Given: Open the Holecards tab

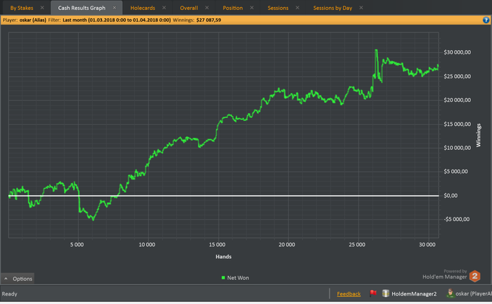Looking at the screenshot, I should pyautogui.click(x=143, y=8).
